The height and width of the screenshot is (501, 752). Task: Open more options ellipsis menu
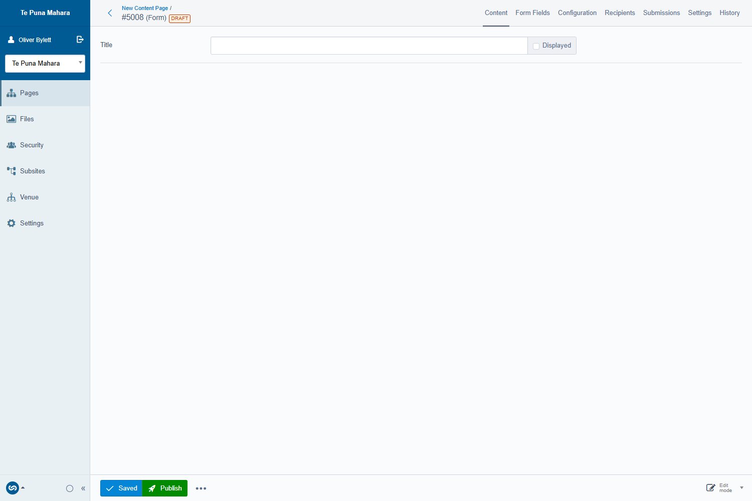coord(201,488)
